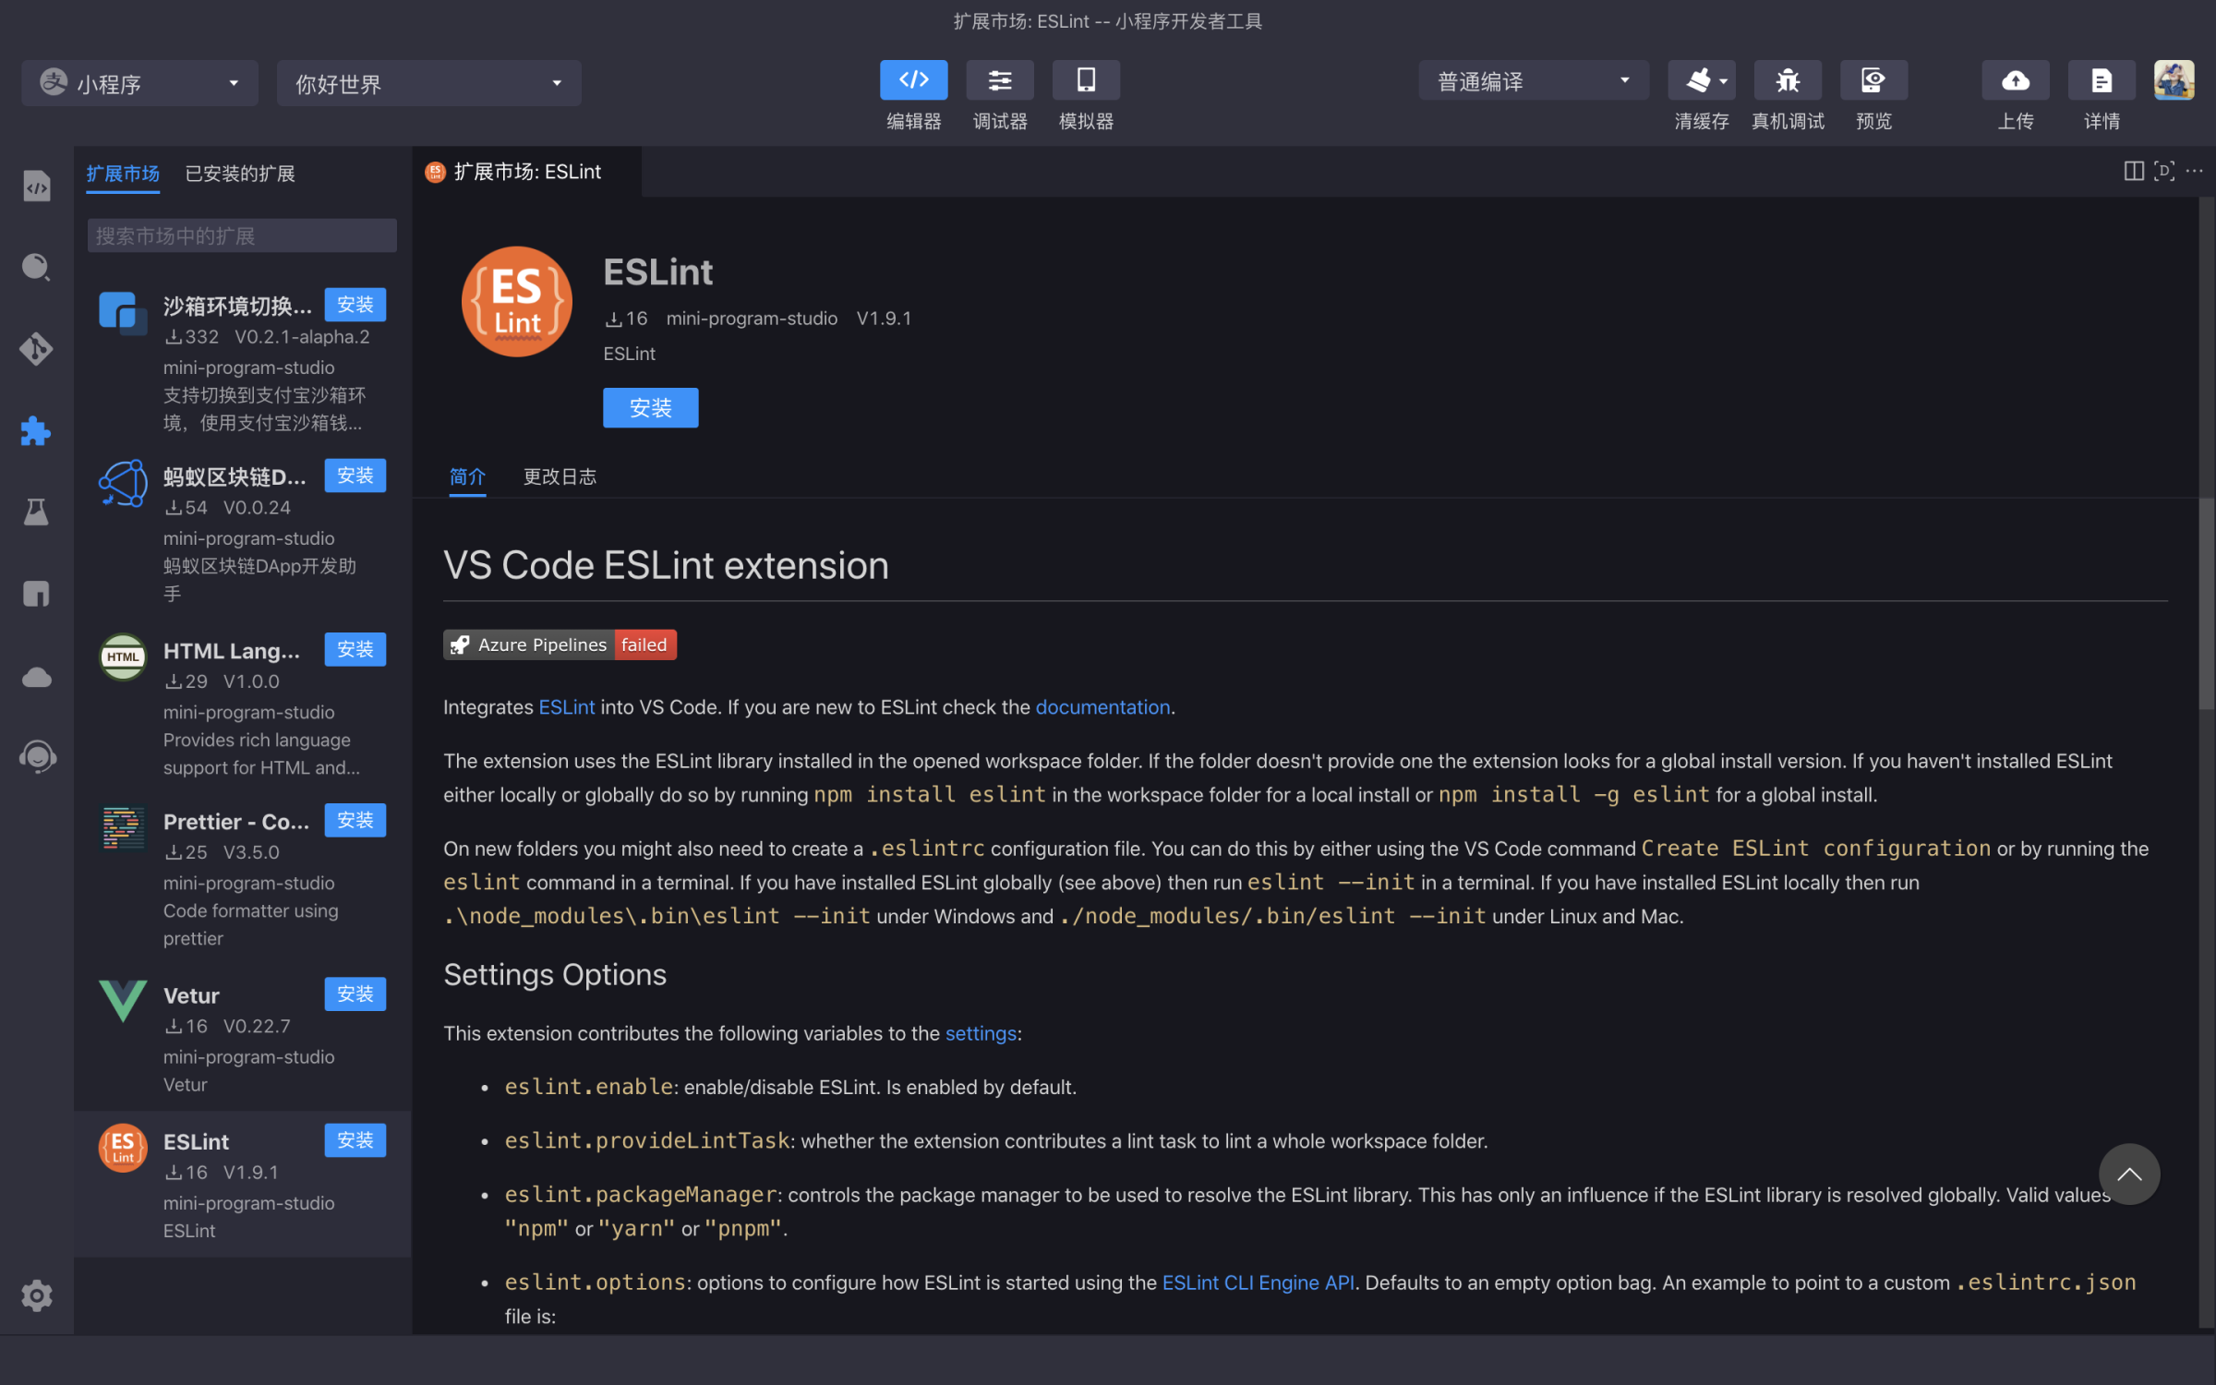
Task: Open the 小程序 type dropdown
Action: click(139, 83)
